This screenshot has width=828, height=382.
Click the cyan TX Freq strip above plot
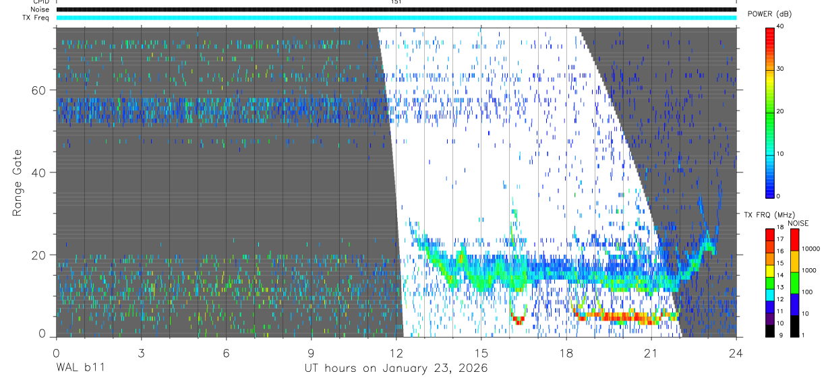tap(396, 18)
